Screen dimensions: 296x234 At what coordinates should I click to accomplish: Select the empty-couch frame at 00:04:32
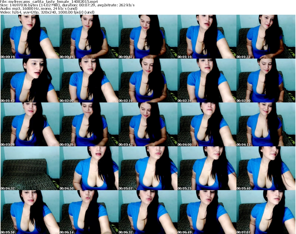30,168
